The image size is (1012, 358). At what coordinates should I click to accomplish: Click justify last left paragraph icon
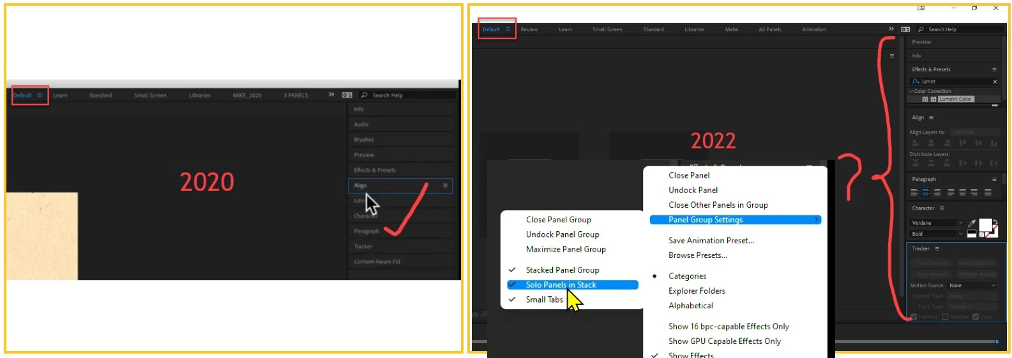[x=951, y=192]
